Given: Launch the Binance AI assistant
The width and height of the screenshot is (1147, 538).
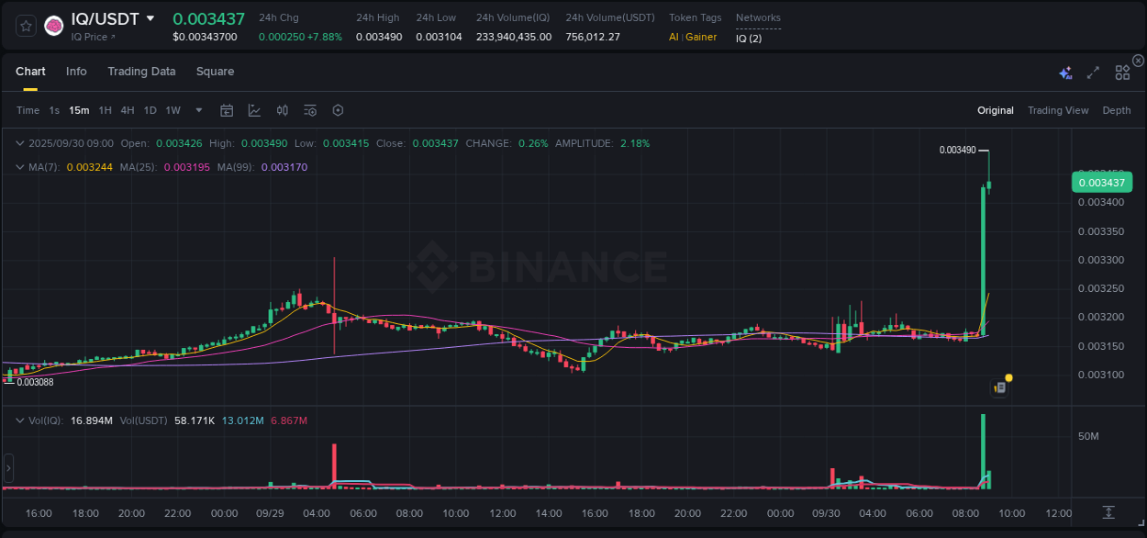Looking at the screenshot, I should click(1064, 71).
